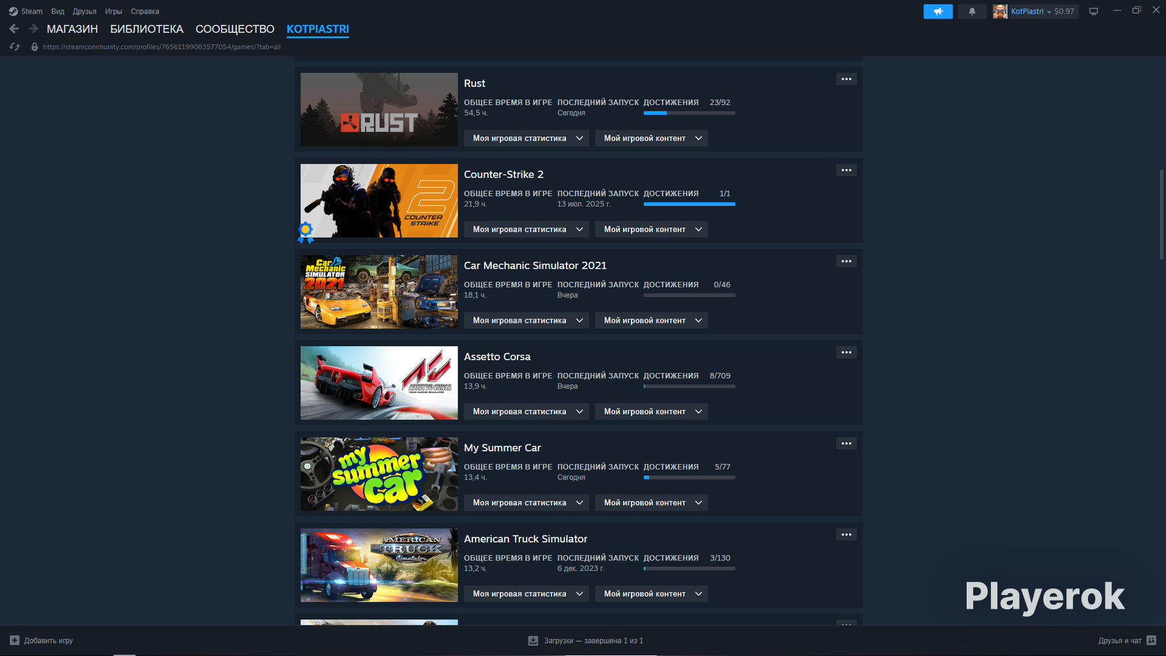Open the Steam menu
This screenshot has width=1166, height=656.
31,11
